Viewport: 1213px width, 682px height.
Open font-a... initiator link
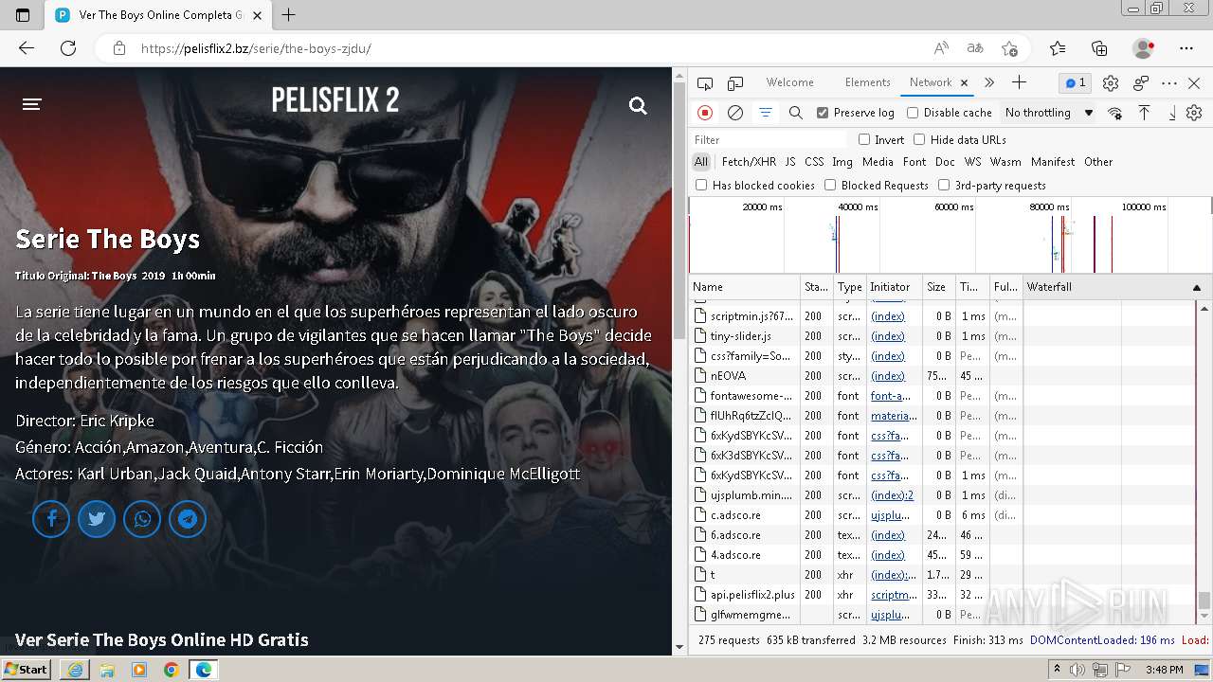pos(891,396)
